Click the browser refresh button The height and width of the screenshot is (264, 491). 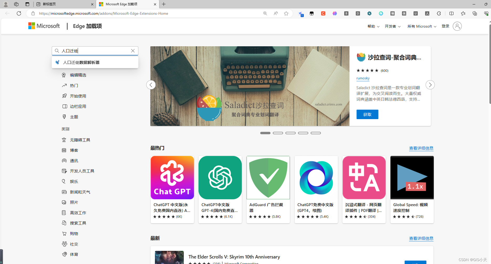tap(19, 13)
